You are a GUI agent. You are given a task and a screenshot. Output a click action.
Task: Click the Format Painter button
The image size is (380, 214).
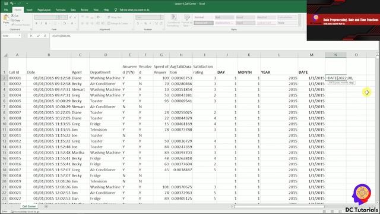click(x=20, y=24)
